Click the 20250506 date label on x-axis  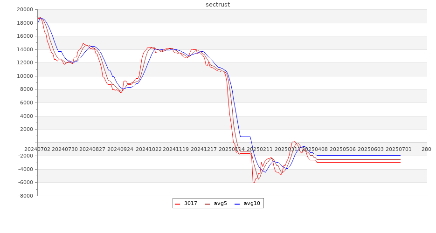(x=343, y=149)
